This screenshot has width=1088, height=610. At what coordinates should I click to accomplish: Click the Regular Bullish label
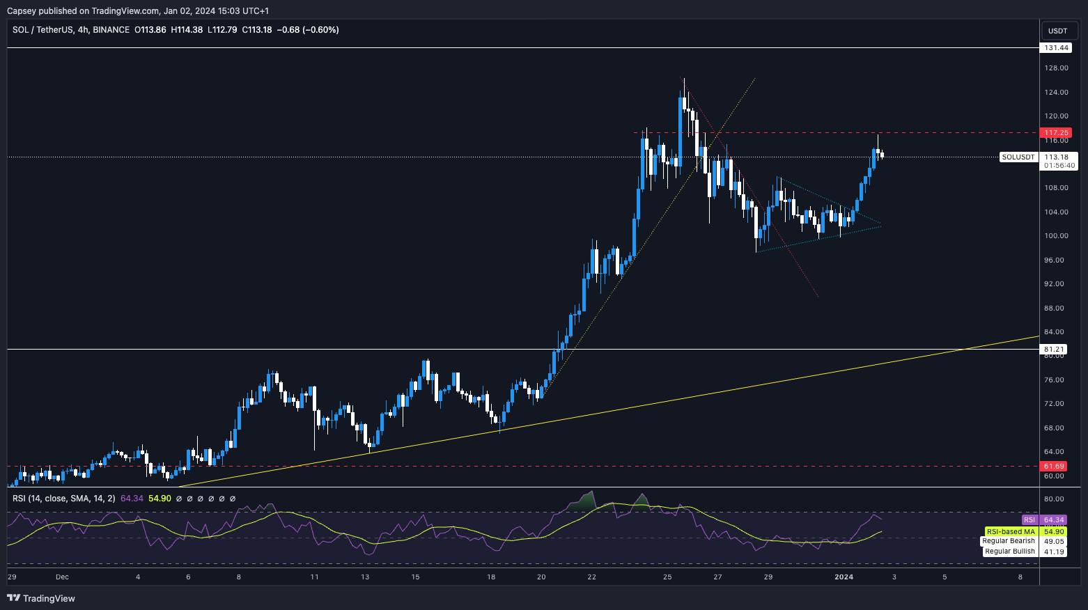coord(1009,552)
